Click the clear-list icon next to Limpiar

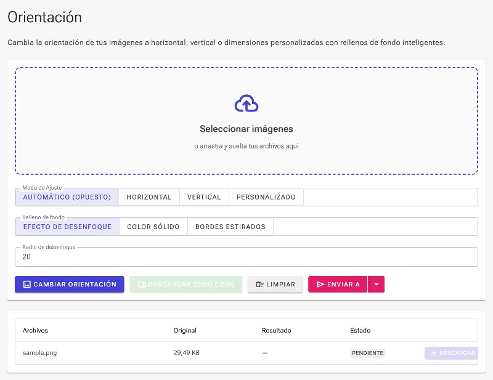click(x=259, y=285)
